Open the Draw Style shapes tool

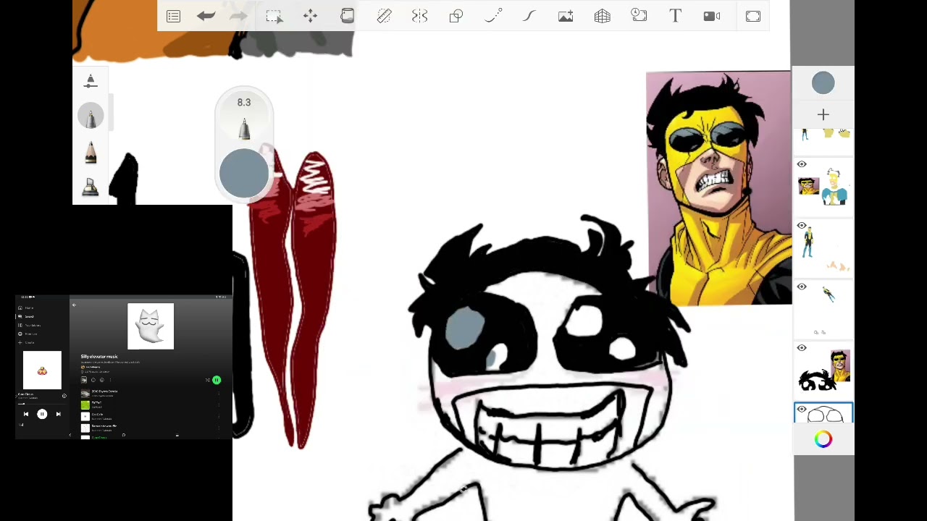456,16
